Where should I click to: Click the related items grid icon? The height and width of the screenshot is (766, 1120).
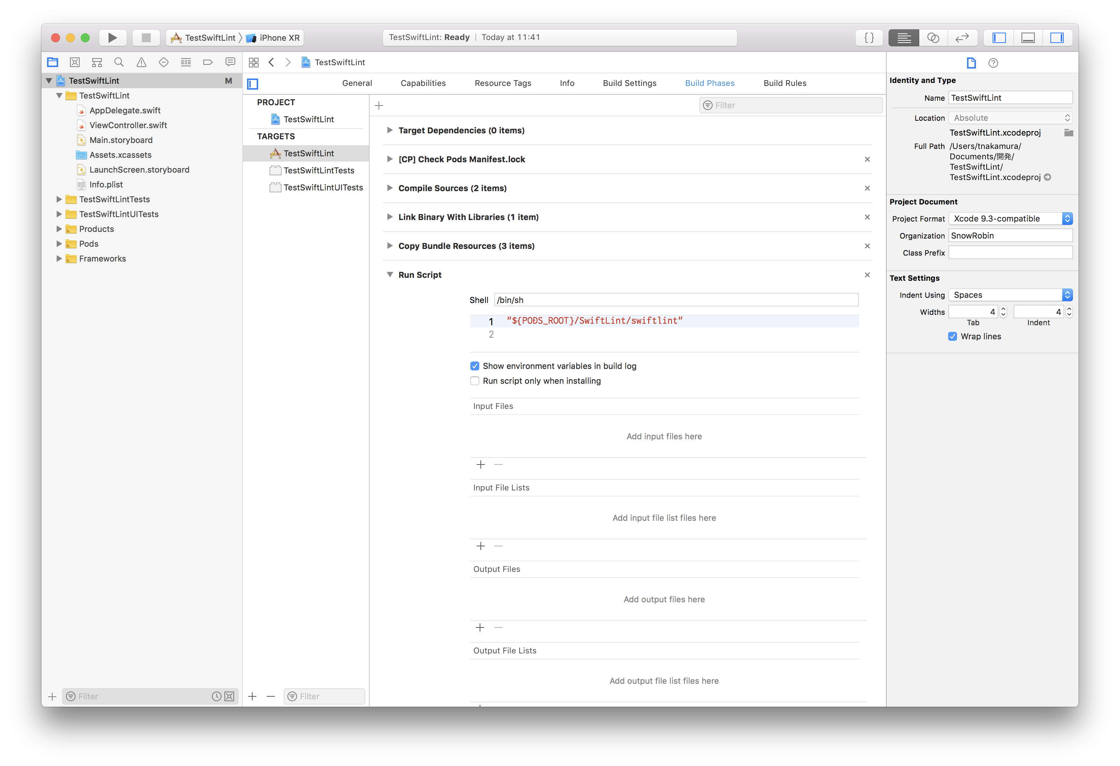[x=253, y=62]
